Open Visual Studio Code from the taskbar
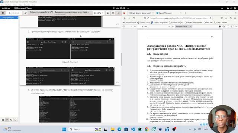The image size is (238, 133). click(x=133, y=129)
